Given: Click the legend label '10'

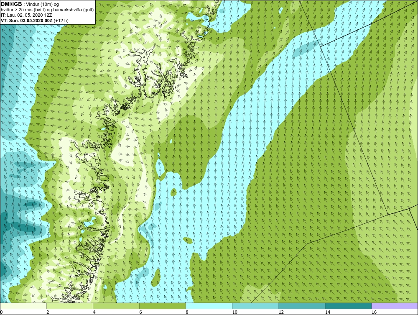Looking at the screenshot, I should point(234,312).
